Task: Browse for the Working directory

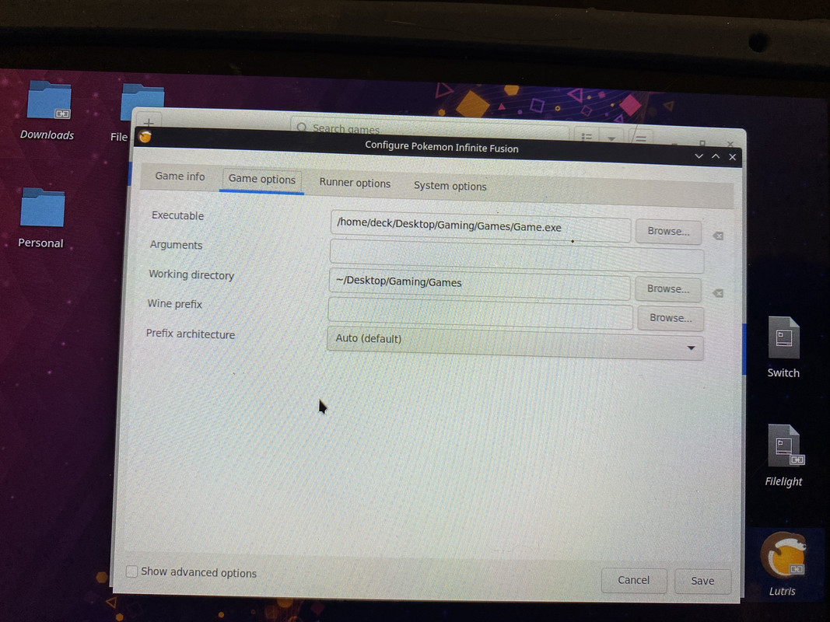Action: click(668, 289)
